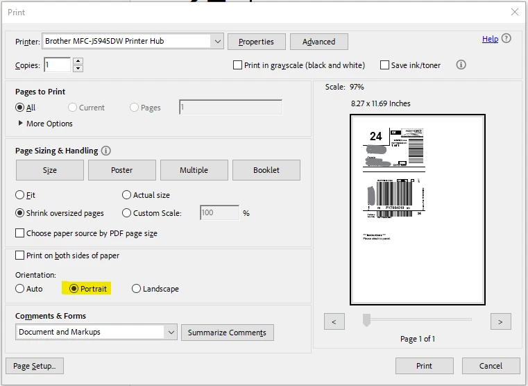Switch to the Booklet tab
The height and width of the screenshot is (386, 528).
pos(266,170)
